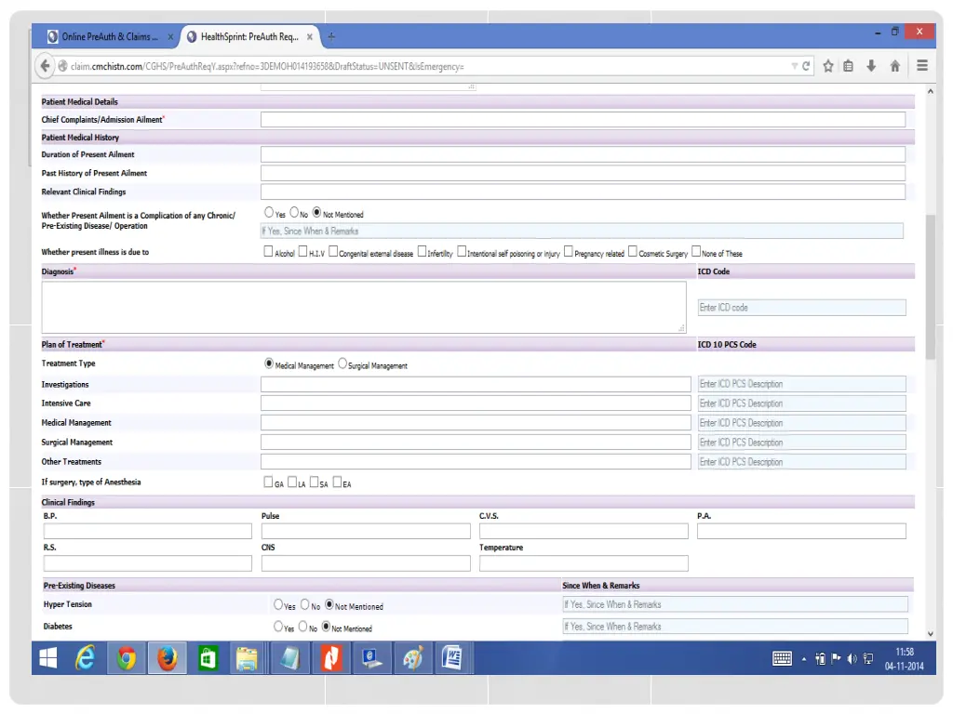Open Paint from the taskbar

click(412, 658)
